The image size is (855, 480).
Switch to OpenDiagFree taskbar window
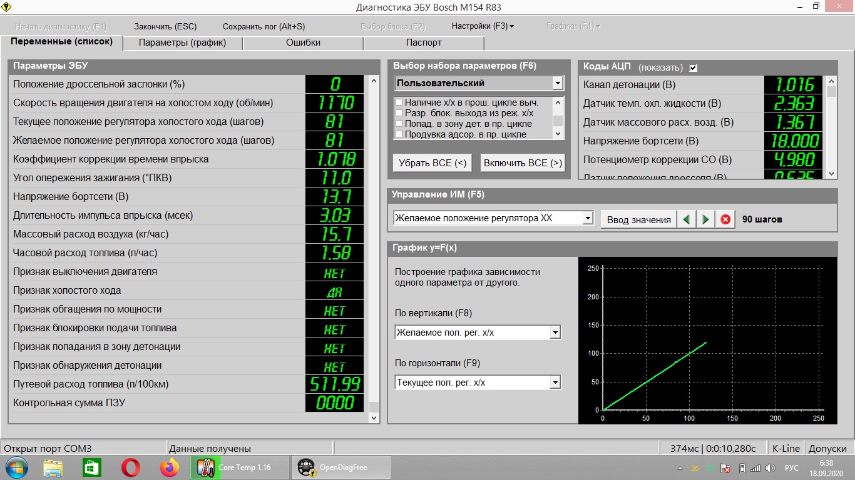(x=341, y=467)
